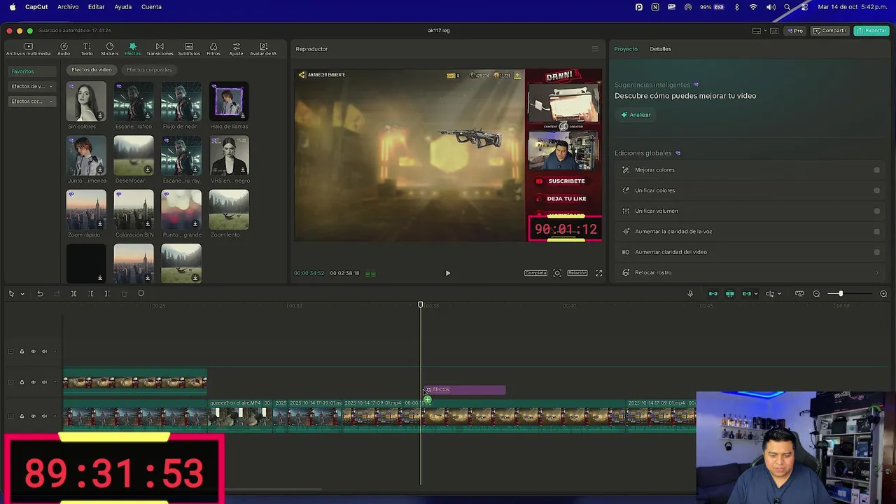
Task: Click the microphone record voiceover icon
Action: (x=690, y=294)
